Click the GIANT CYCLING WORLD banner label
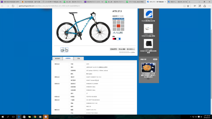The image size is (212, 119). (118, 19)
